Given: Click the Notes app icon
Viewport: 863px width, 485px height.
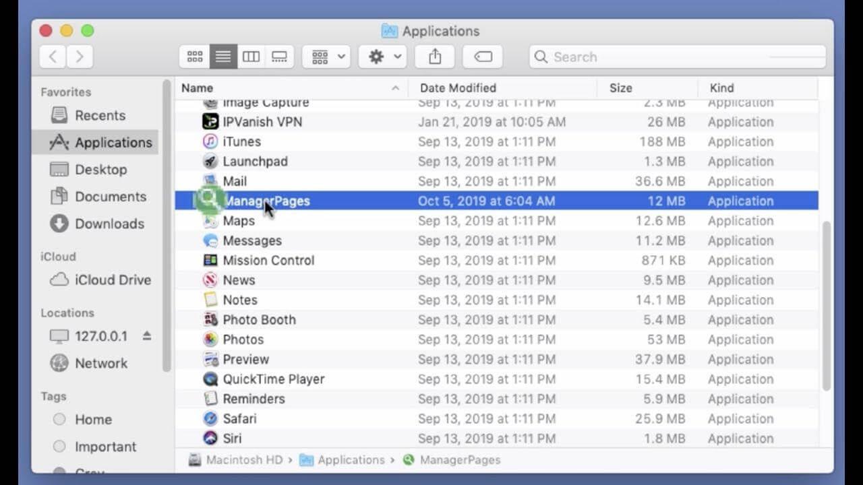Looking at the screenshot, I should 210,300.
